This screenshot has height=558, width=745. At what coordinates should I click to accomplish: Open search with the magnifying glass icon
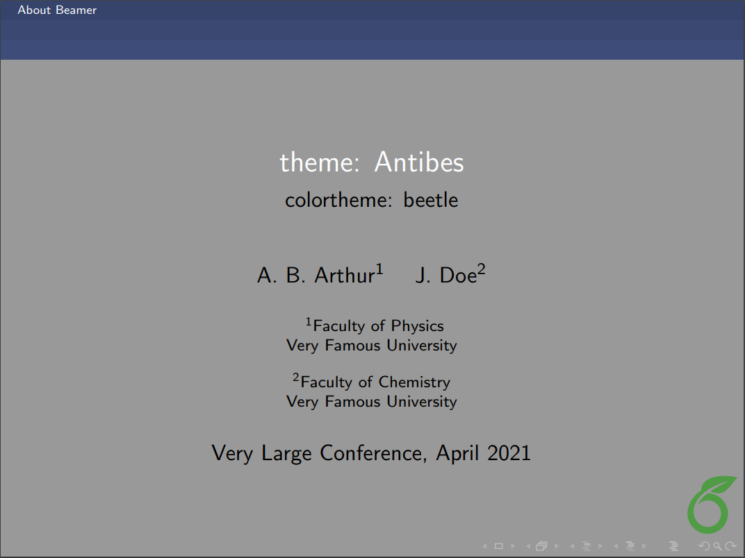(x=717, y=546)
